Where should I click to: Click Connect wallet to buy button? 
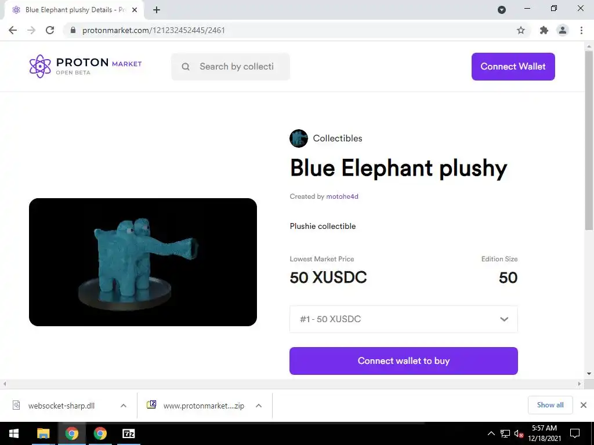pyautogui.click(x=404, y=361)
